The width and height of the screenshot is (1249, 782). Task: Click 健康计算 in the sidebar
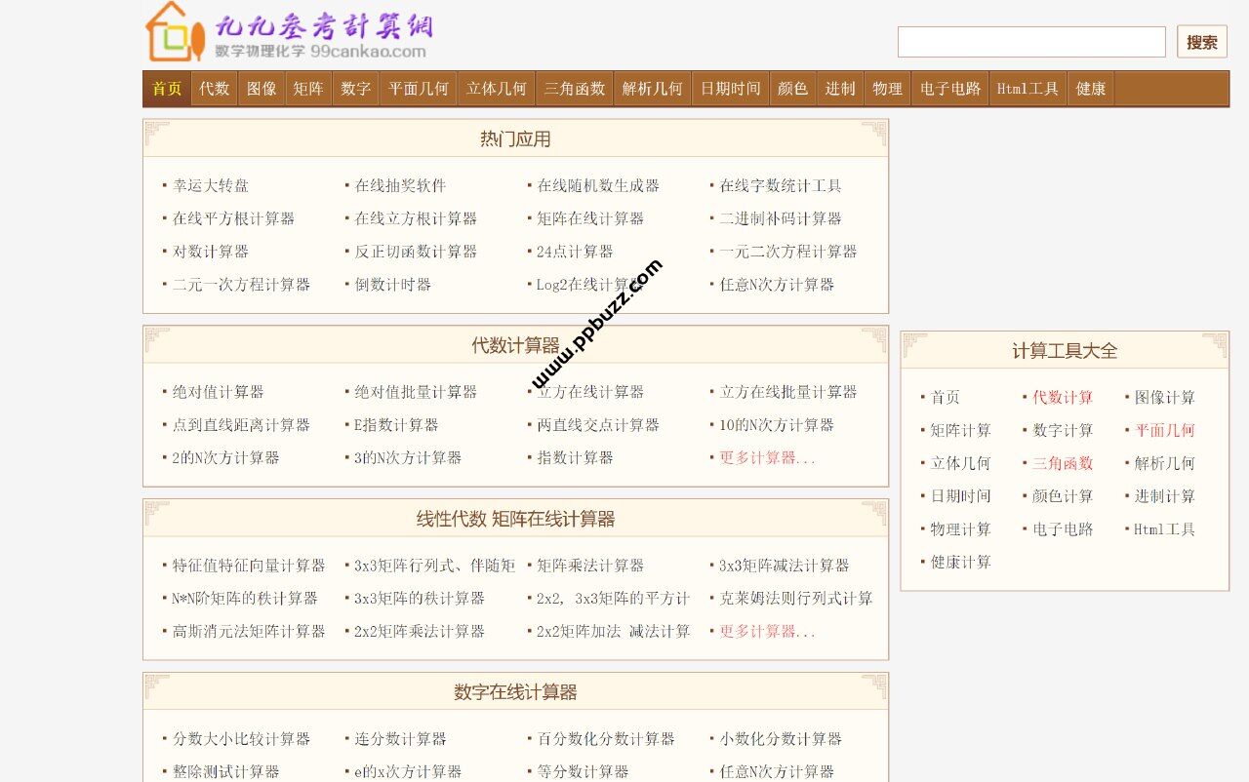[961, 563]
